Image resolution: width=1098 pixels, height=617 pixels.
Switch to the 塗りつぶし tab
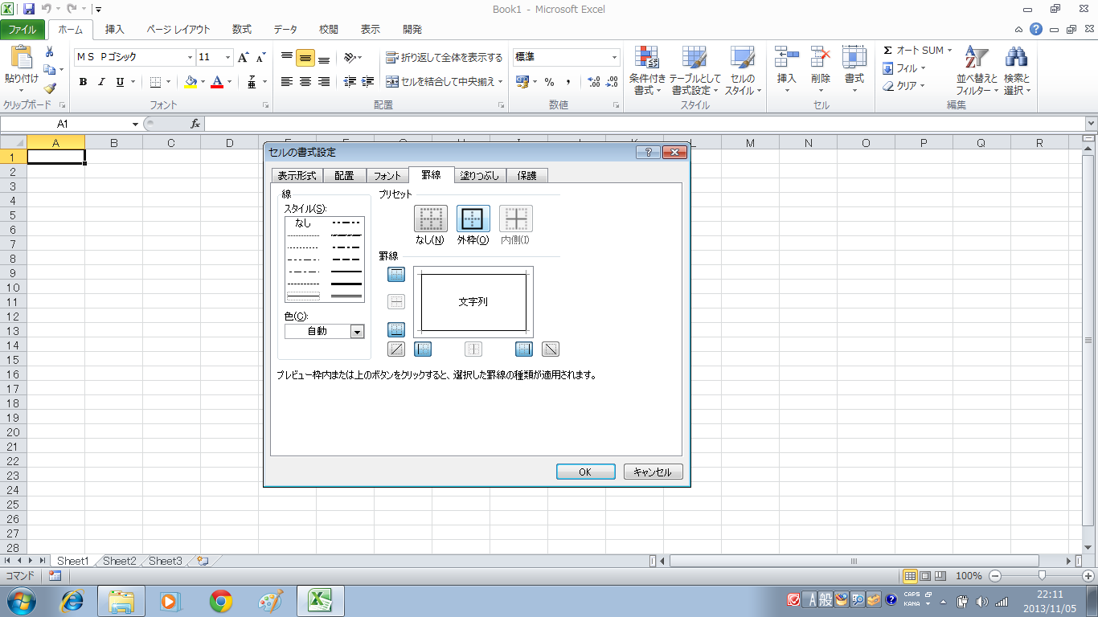pyautogui.click(x=479, y=176)
